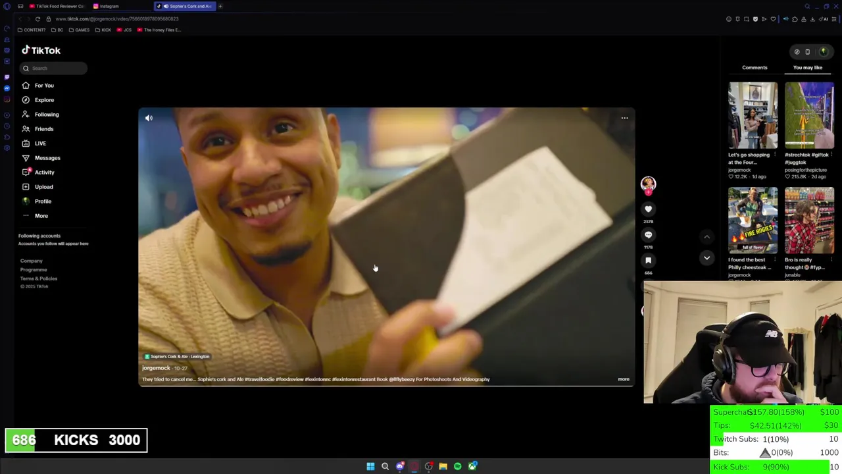Image resolution: width=842 pixels, height=474 pixels.
Task: Seek using the video progress bar
Action: point(386,386)
